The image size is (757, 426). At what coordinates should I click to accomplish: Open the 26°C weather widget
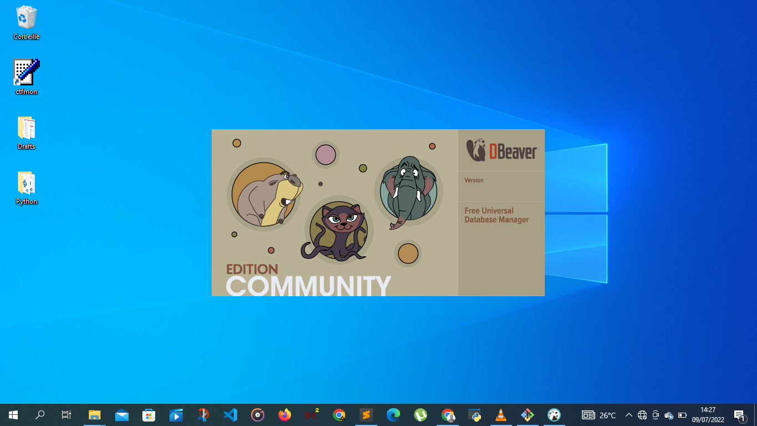tap(599, 415)
